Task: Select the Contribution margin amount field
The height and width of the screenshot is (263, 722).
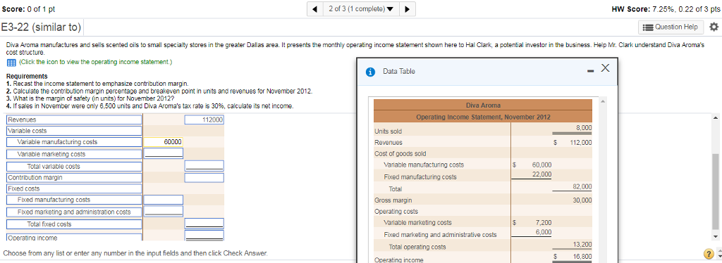Action: (x=204, y=177)
